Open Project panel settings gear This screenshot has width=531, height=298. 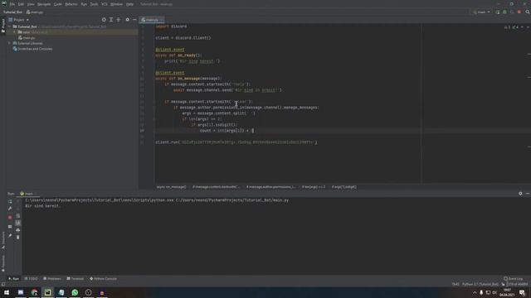pos(127,20)
